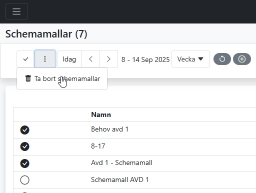Click the plus add template icon
The height and width of the screenshot is (193, 256).
(242, 59)
